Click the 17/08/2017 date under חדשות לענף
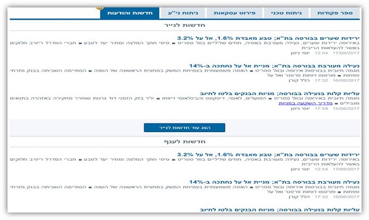369x220 pixels. (x=346, y=169)
